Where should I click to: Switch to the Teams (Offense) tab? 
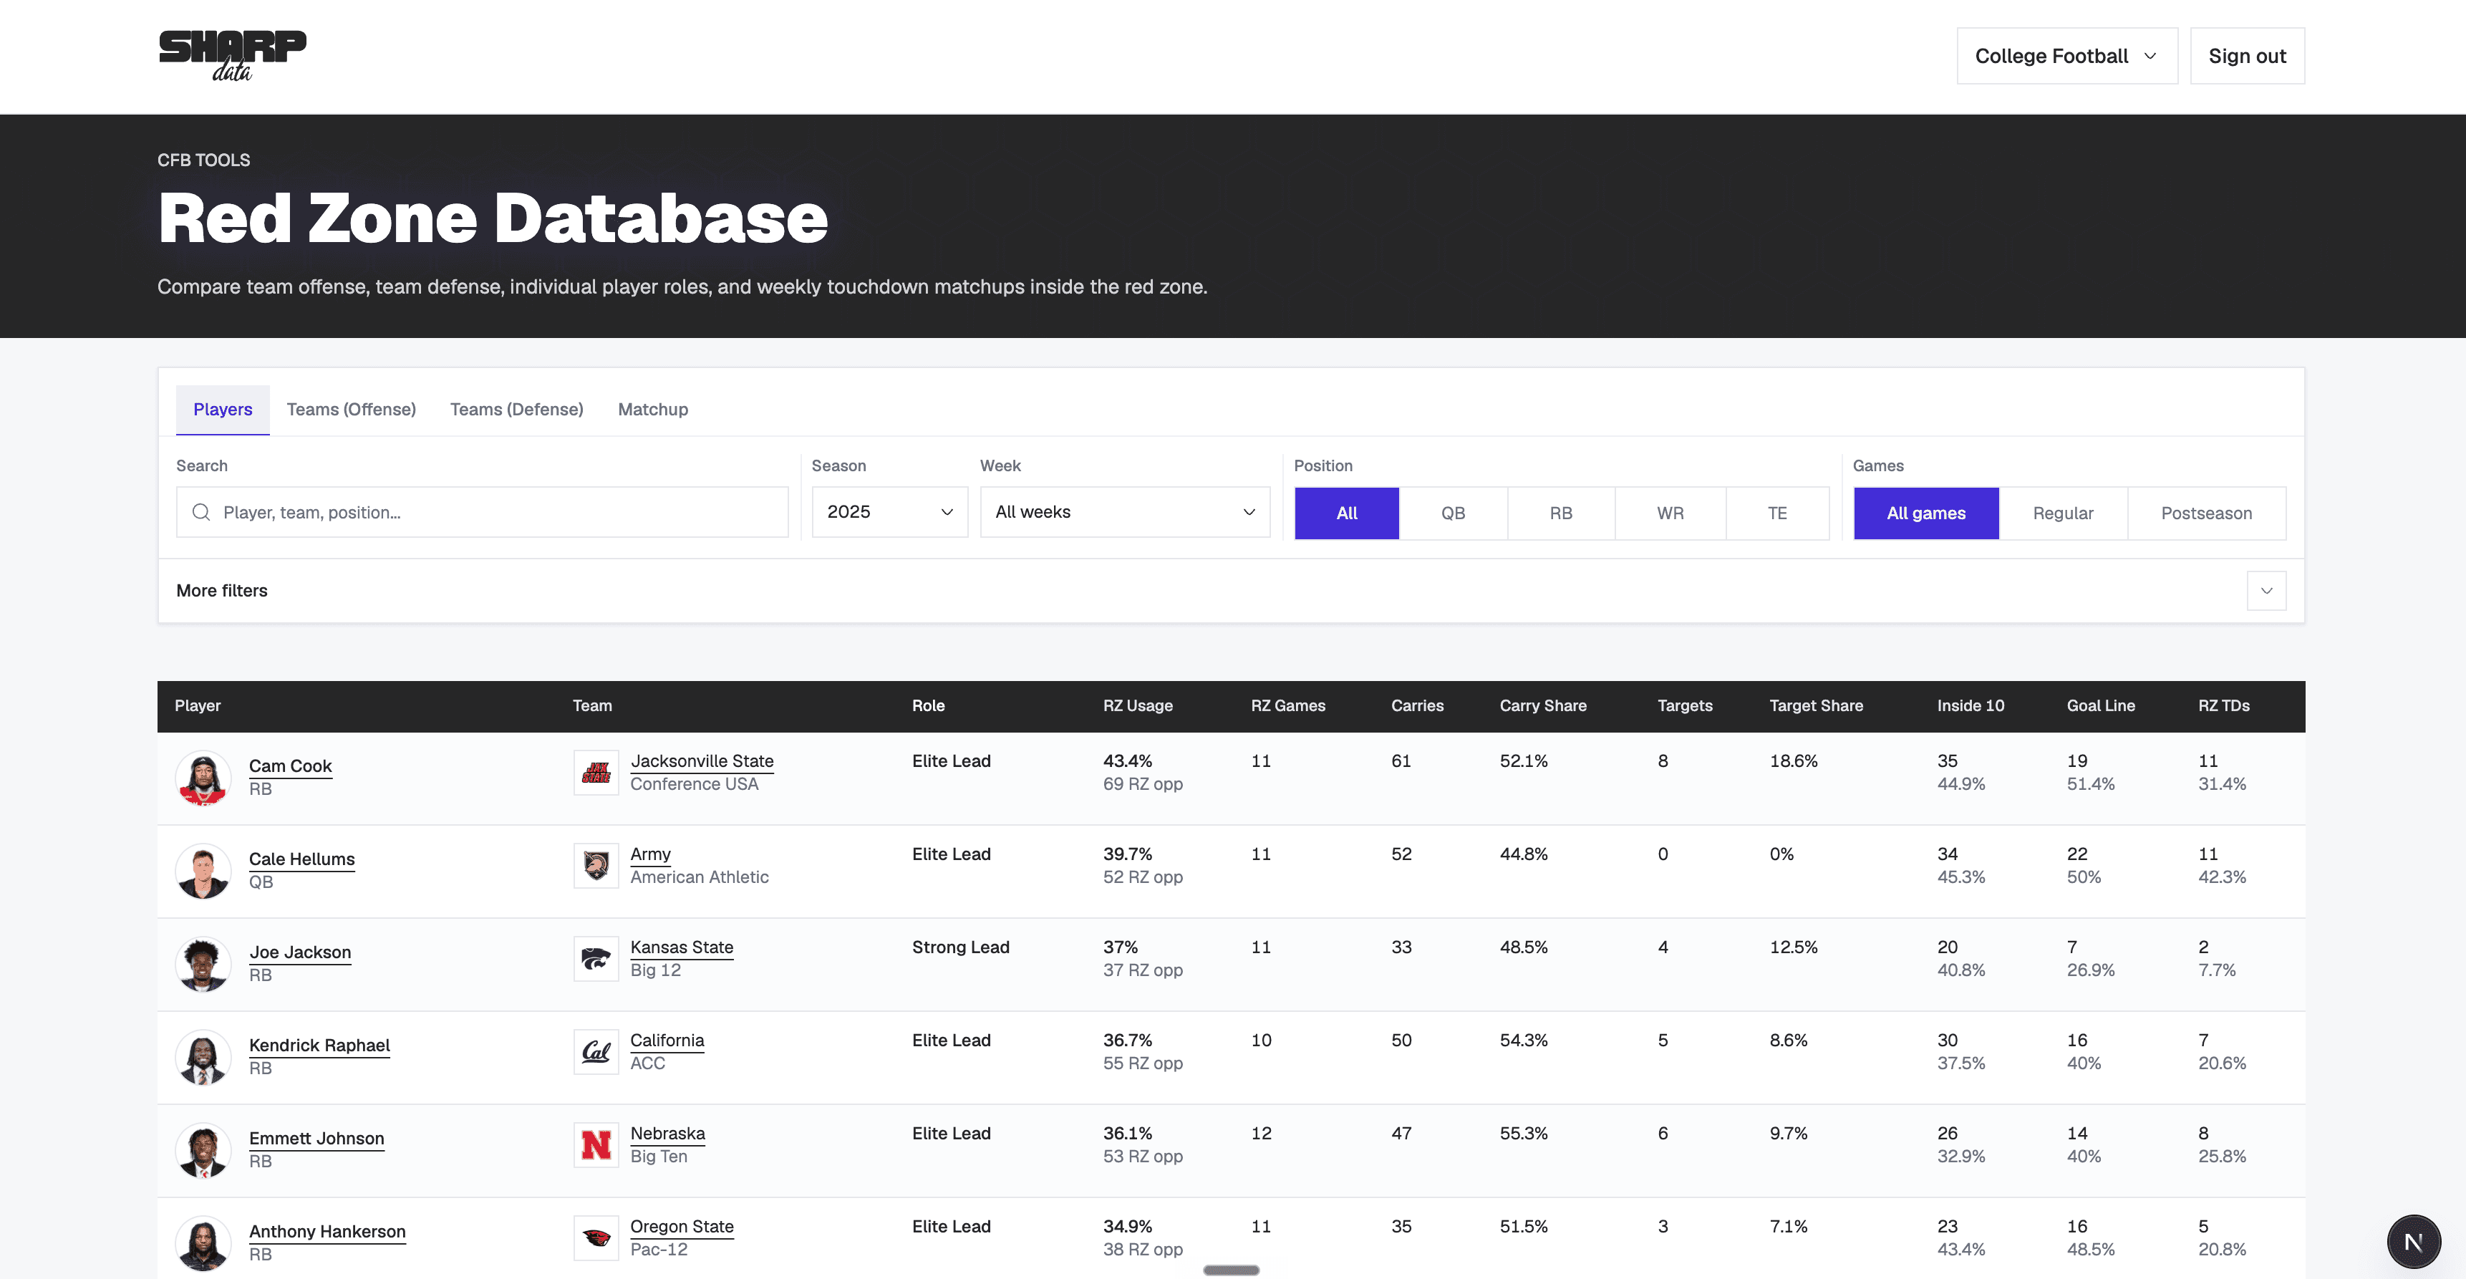click(352, 410)
